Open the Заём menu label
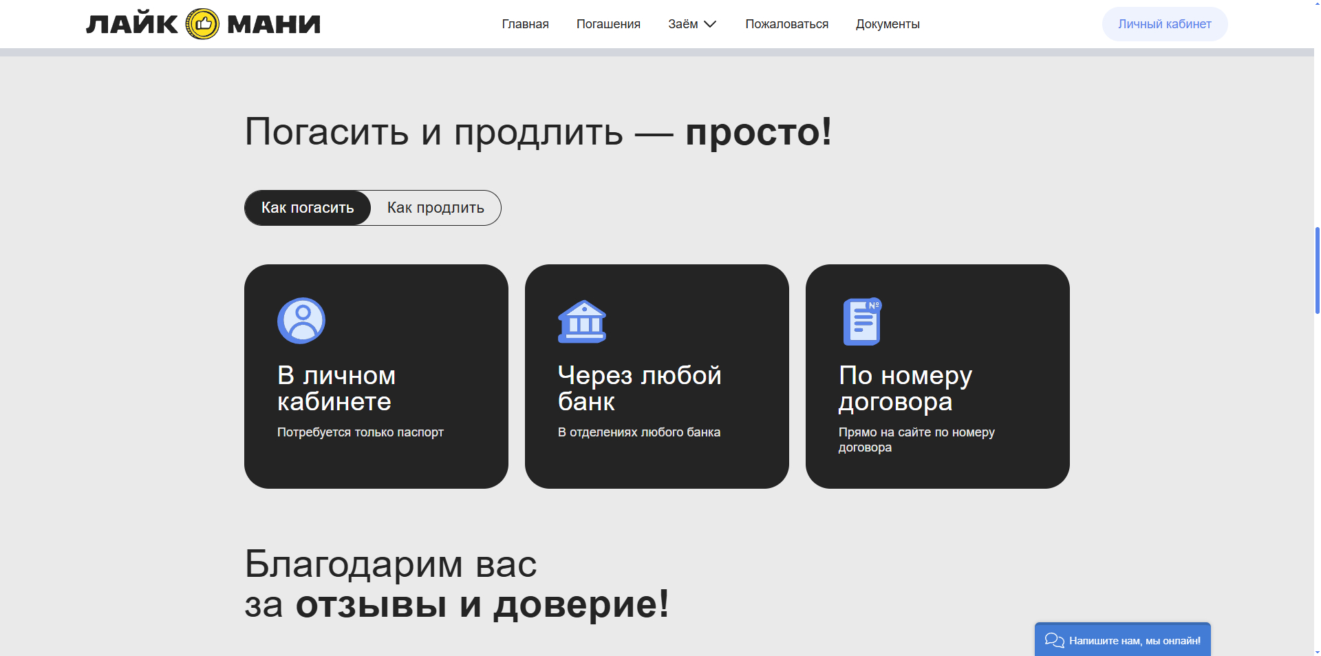This screenshot has width=1321, height=656. coord(683,24)
